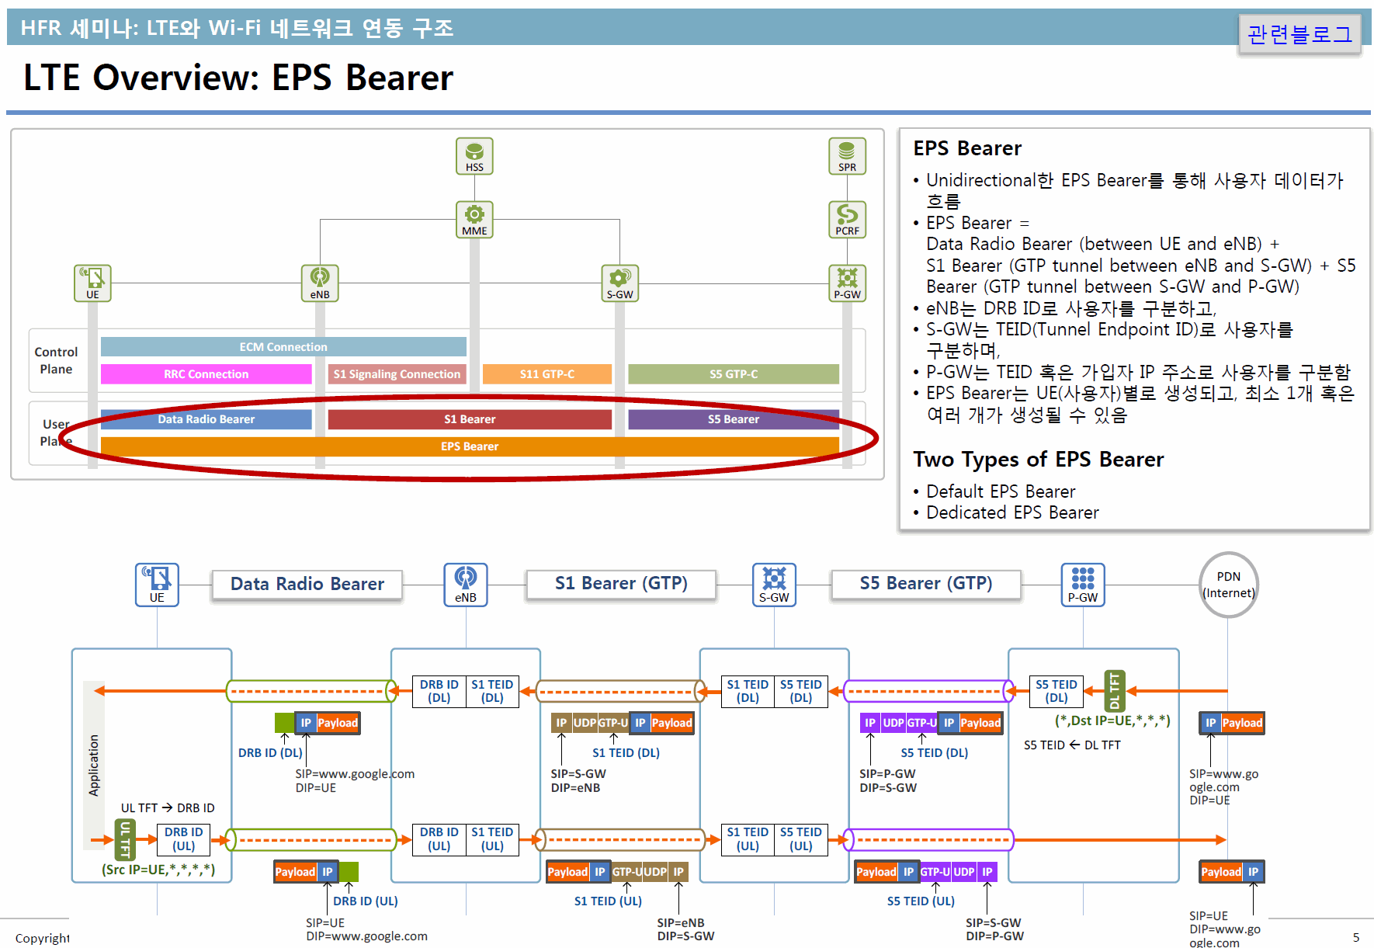
Task: Click the UE DRB ID (UL) box
Action: (x=183, y=839)
